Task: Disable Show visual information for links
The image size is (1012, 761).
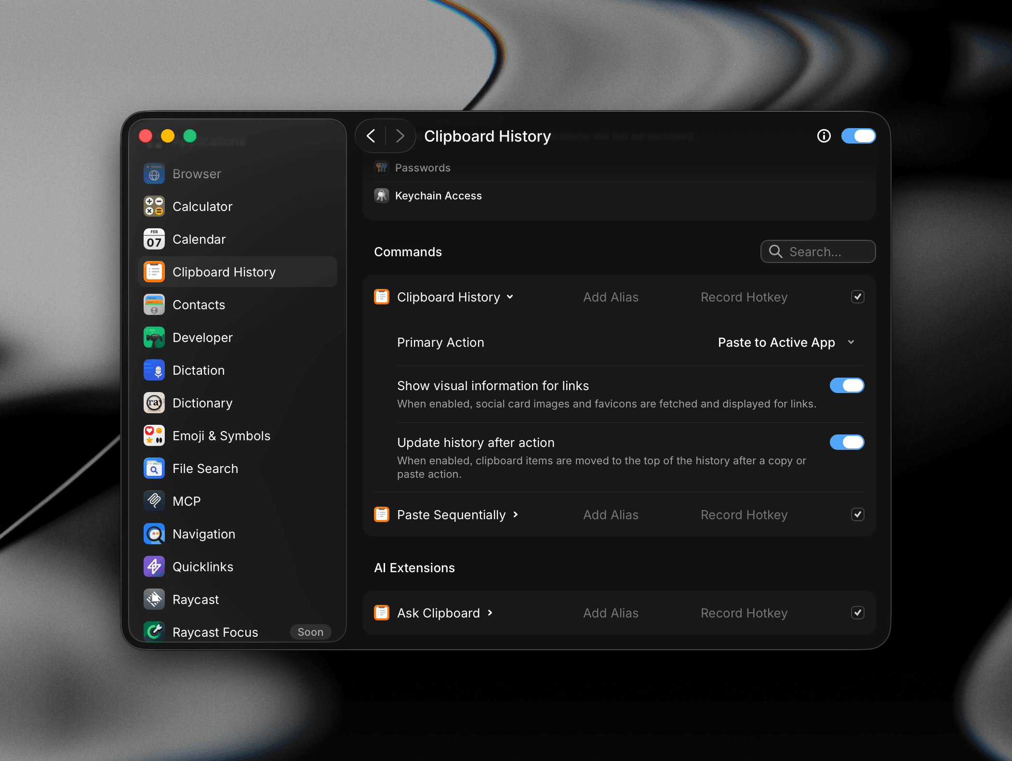Action: pyautogui.click(x=847, y=386)
